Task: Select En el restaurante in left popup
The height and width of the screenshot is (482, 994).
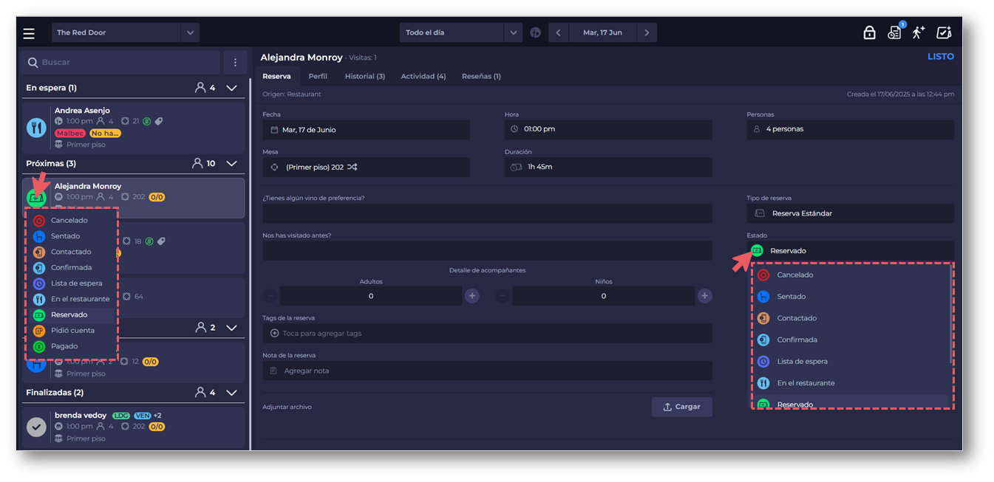Action: click(x=72, y=299)
